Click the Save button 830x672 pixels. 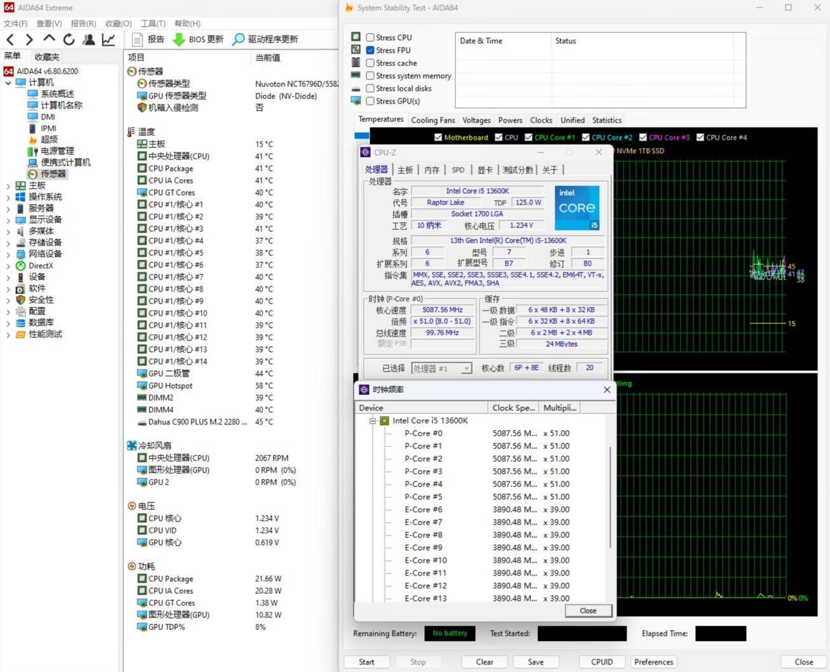tap(536, 662)
